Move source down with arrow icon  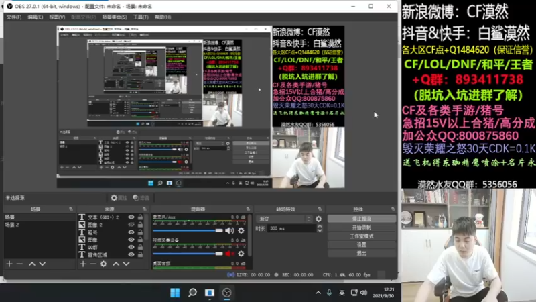pyautogui.click(x=126, y=264)
